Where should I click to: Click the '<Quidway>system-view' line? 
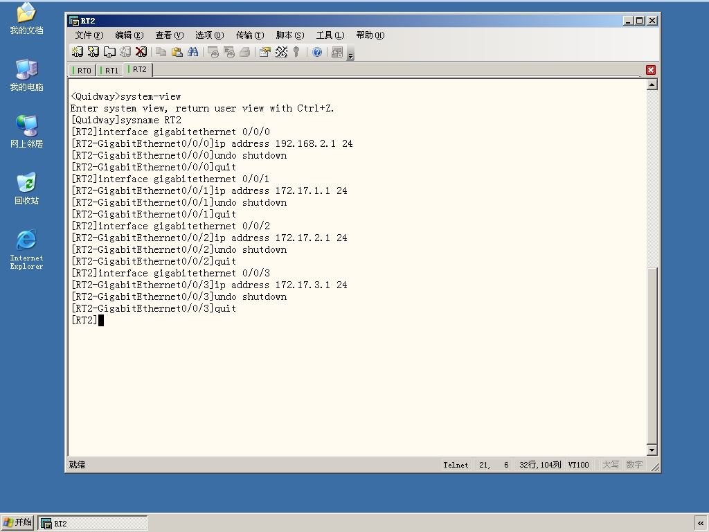pos(126,97)
